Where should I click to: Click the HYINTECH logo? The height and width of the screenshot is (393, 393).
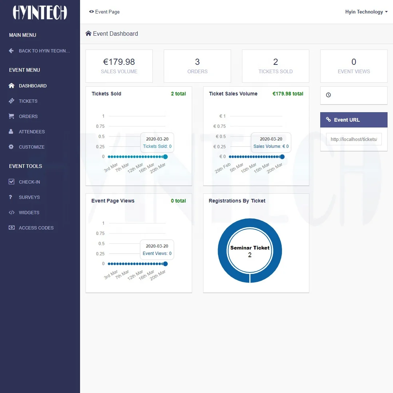[40, 12]
